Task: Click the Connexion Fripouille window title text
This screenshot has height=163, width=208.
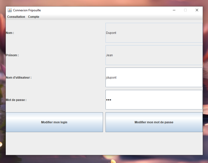Action: tap(27, 10)
